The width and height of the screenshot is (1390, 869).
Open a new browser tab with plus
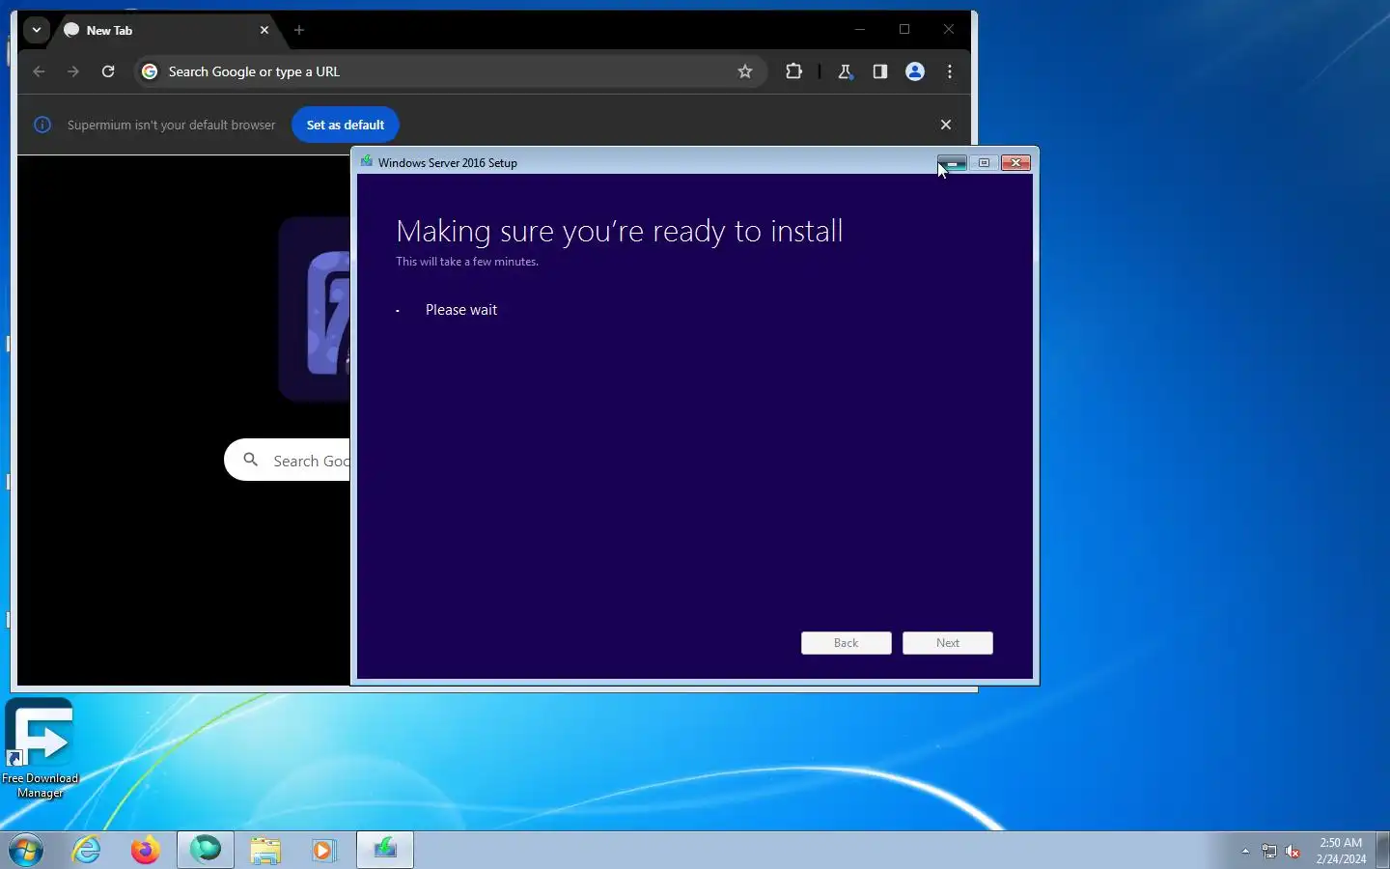[x=299, y=30]
